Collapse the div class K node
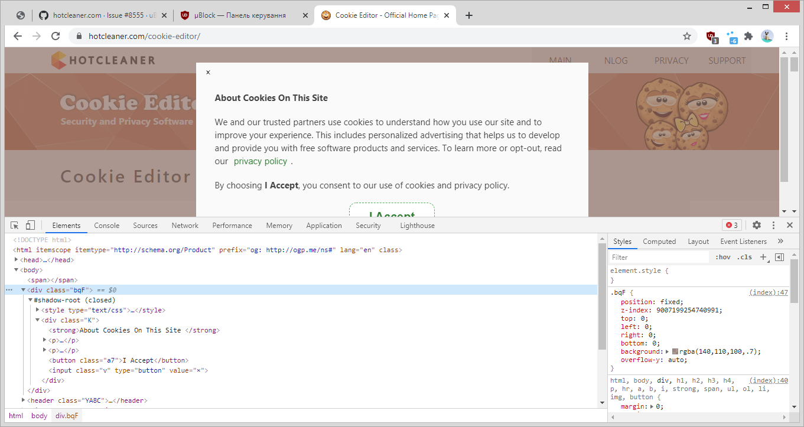Viewport: 804px width, 427px height. [38, 320]
